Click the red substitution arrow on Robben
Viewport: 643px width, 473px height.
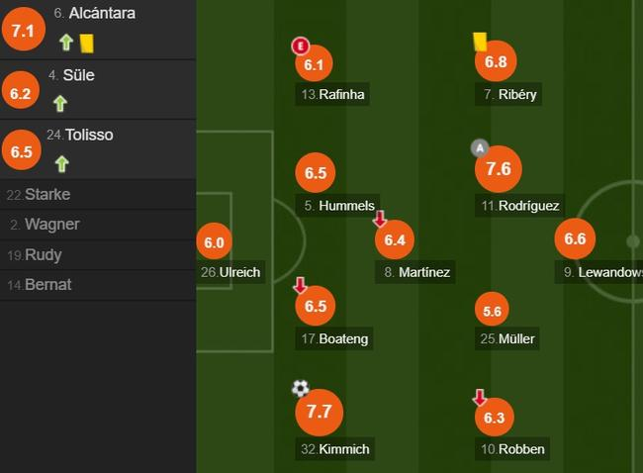coord(480,398)
